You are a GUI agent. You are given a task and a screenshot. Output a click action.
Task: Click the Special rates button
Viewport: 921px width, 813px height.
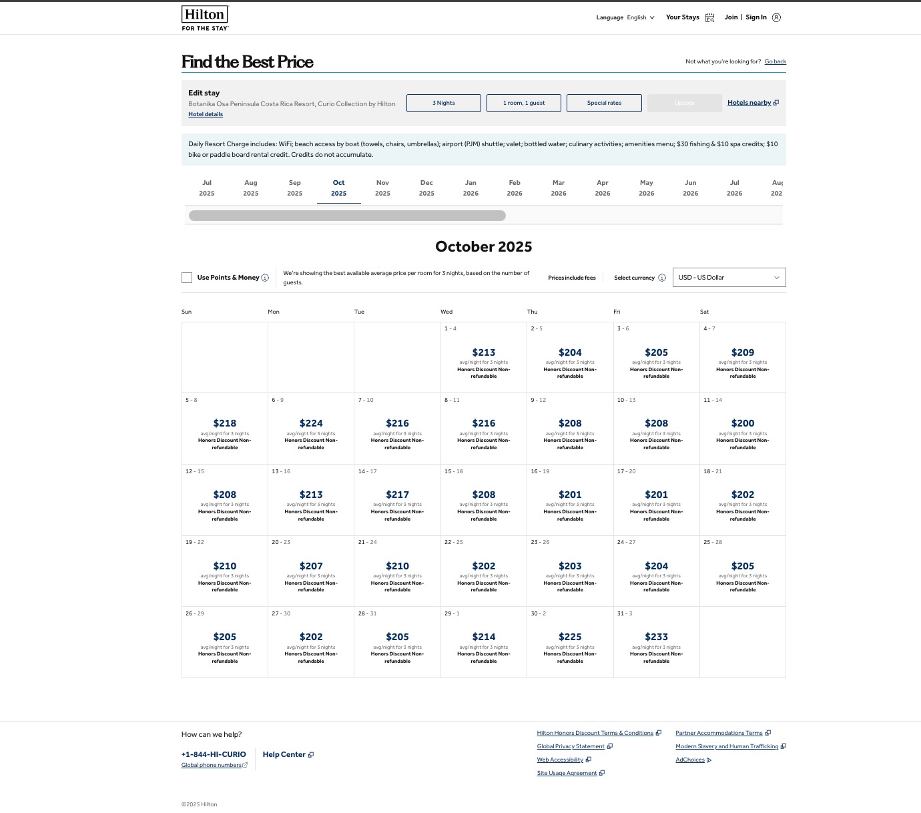tap(604, 103)
